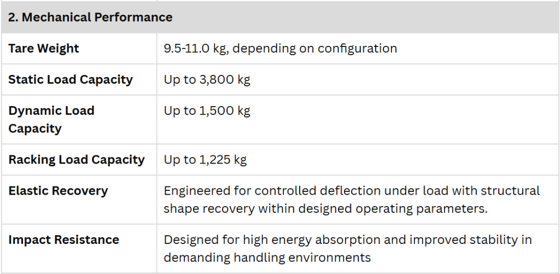Viewport: 560px width, 274px height.
Task: Select the 'Impact Resistance' row label
Action: tap(63, 240)
